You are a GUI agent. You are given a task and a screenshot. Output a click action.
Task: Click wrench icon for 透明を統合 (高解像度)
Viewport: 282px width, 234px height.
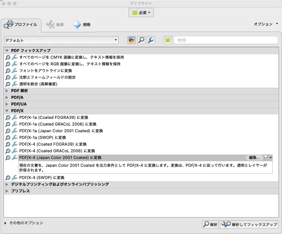tap(14, 84)
